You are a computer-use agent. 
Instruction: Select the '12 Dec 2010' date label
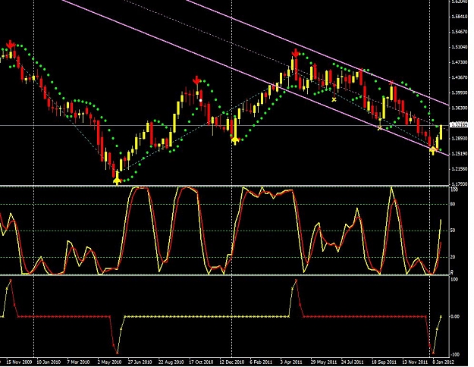[x=232, y=362]
